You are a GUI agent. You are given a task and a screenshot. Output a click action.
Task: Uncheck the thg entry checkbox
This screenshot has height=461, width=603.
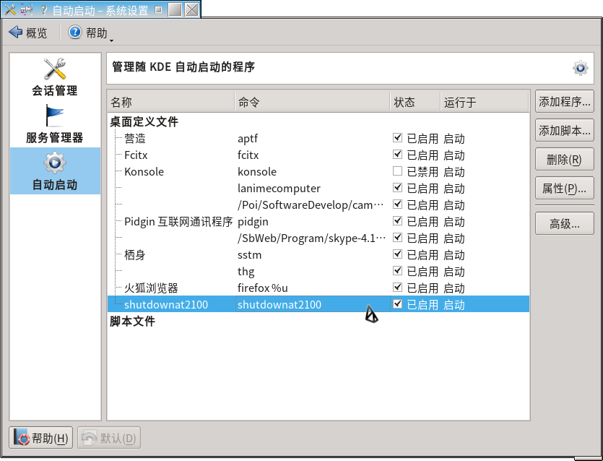click(x=397, y=270)
